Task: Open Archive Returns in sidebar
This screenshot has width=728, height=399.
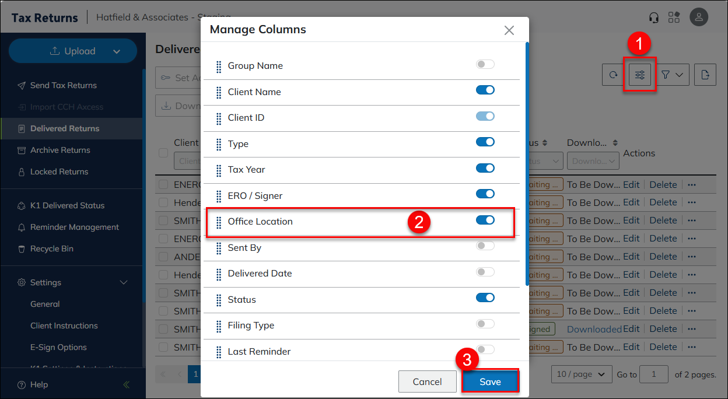Action: 60,150
